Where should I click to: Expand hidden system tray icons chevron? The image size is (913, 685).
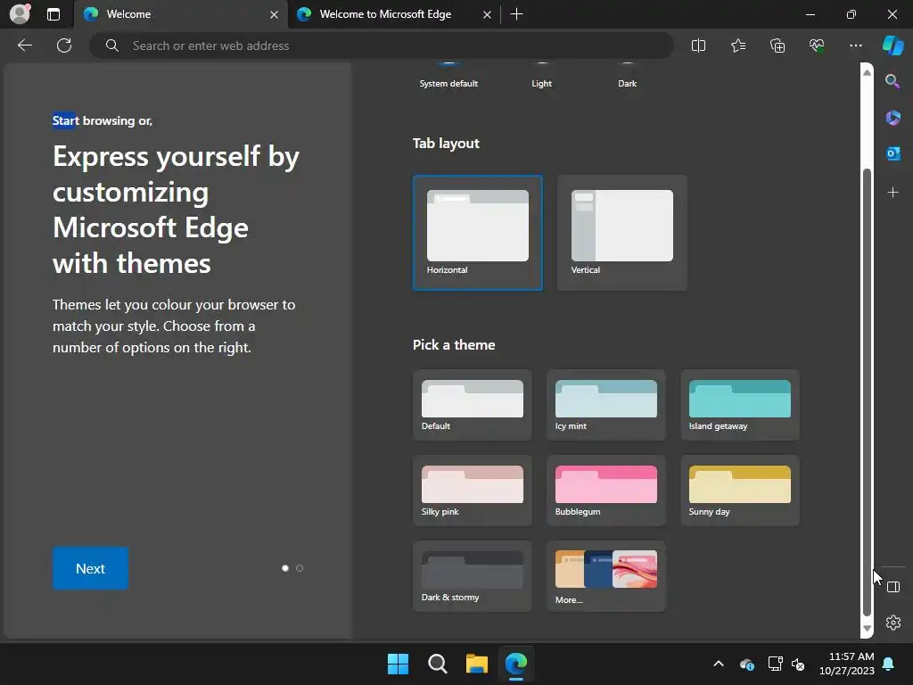(x=719, y=664)
